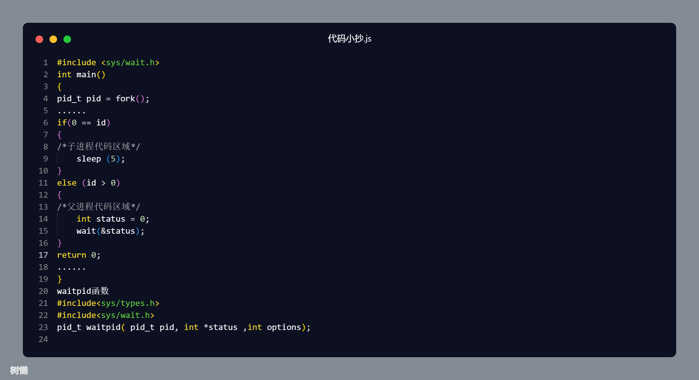The width and height of the screenshot is (699, 380).
Task: Click the comment '/*父进程代码区域*/'
Action: 99,207
